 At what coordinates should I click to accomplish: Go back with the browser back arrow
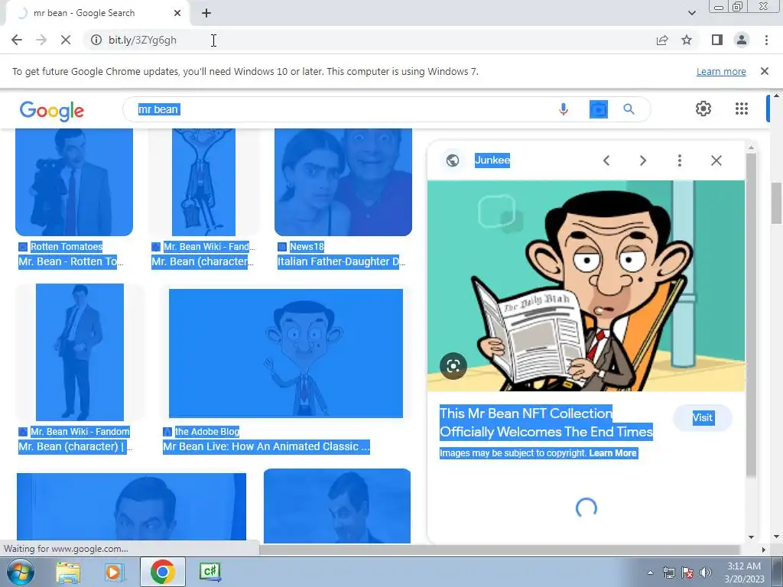click(17, 40)
